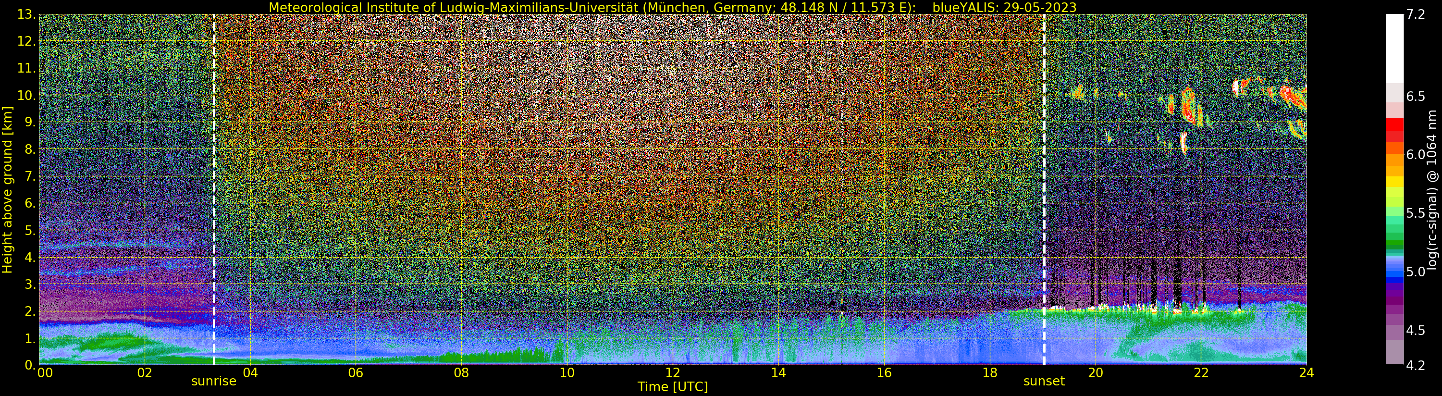This screenshot has height=396, width=1442.
Task: Click the time axis tick label '02'
Action: [x=145, y=373]
